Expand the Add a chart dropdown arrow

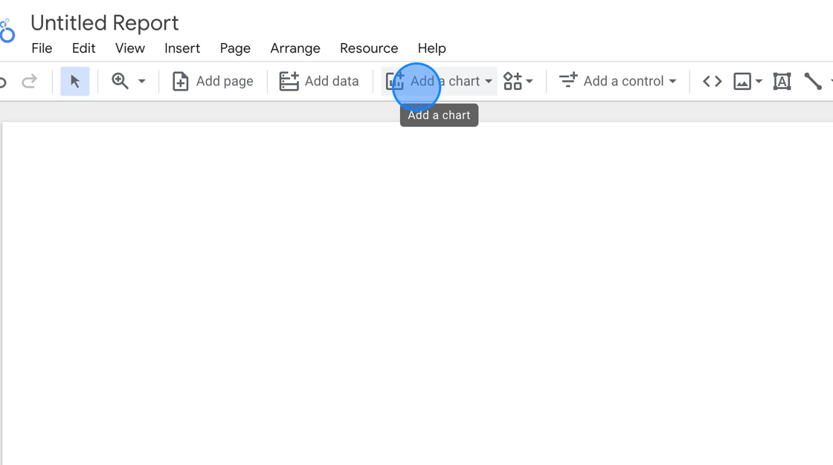tap(489, 81)
